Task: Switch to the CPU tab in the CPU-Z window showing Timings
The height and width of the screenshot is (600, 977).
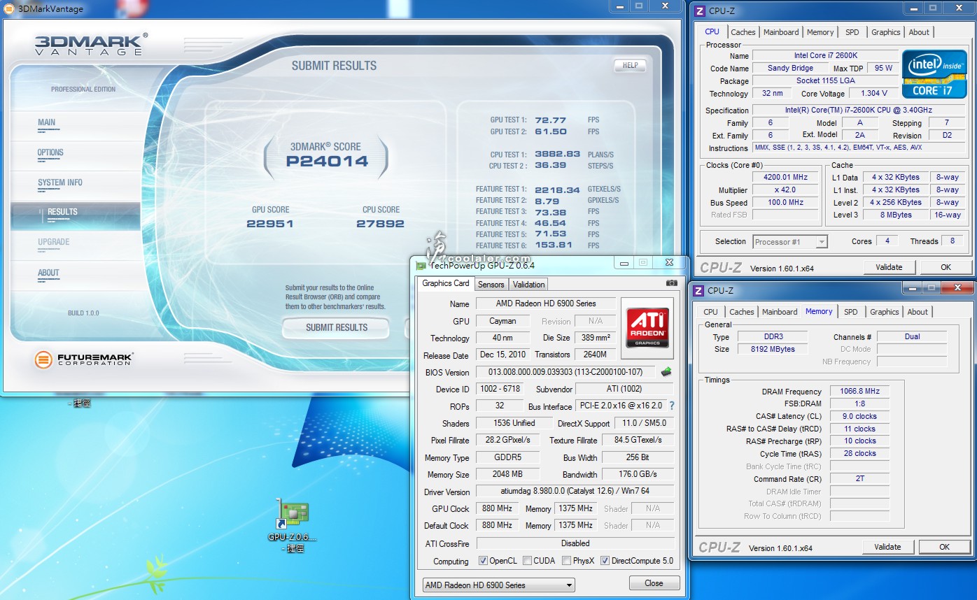Action: pyautogui.click(x=710, y=312)
